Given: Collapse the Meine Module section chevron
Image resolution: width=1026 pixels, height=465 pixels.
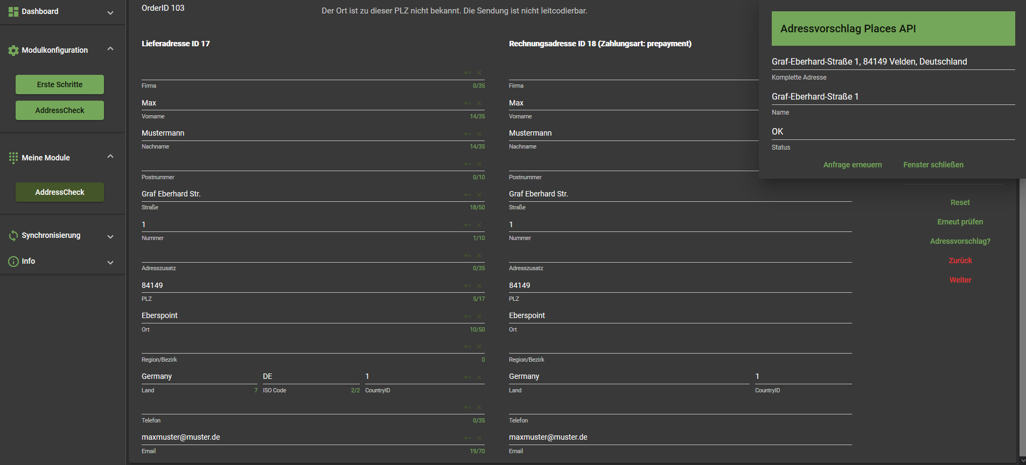Looking at the screenshot, I should pos(110,157).
